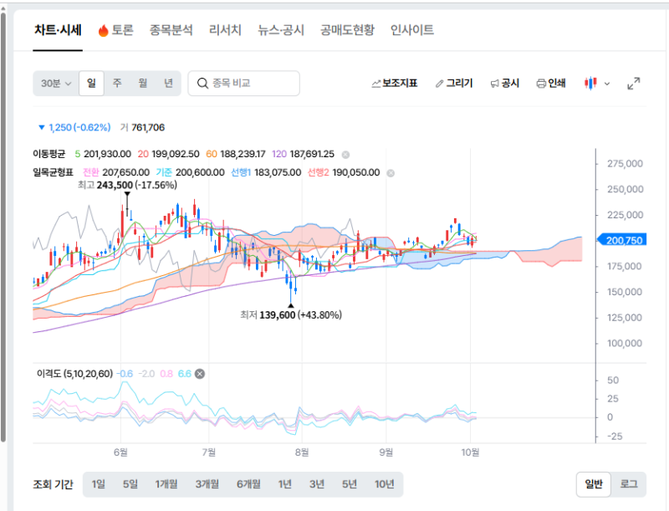Open the 인사이트 tab
The image size is (669, 511).
tap(412, 30)
